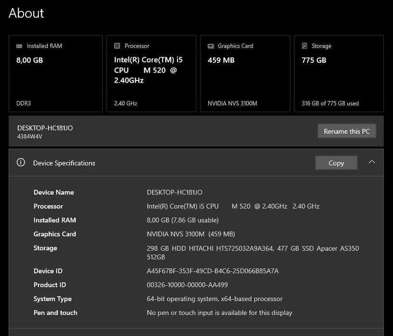Select the Device Name value DESKTOP-HC181JO in specifications

pos(175,192)
